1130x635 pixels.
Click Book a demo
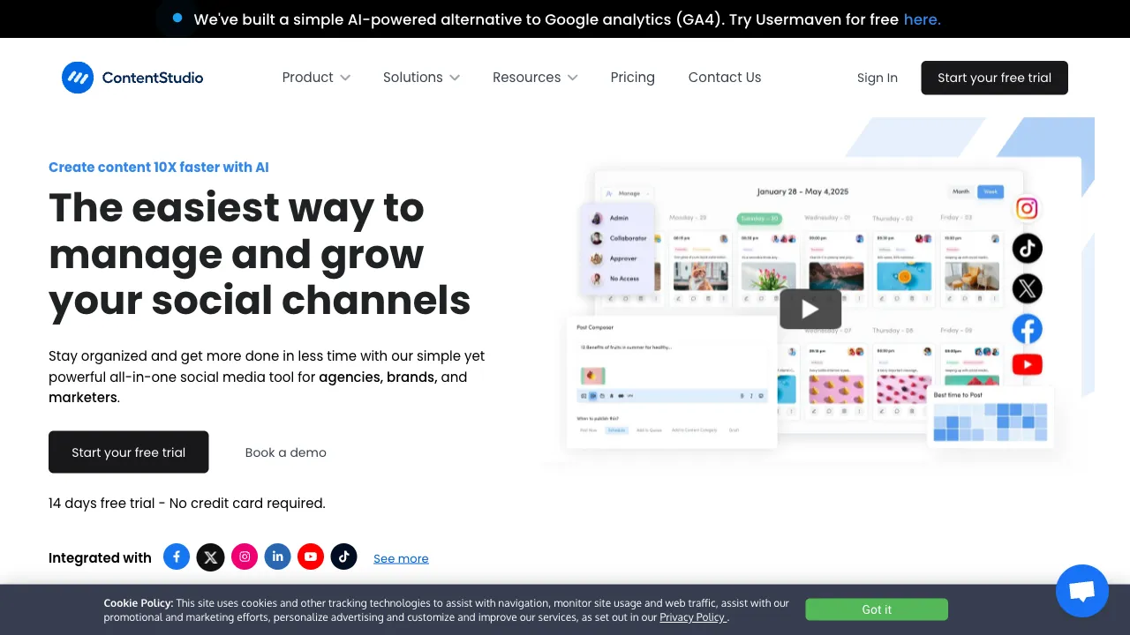point(285,452)
